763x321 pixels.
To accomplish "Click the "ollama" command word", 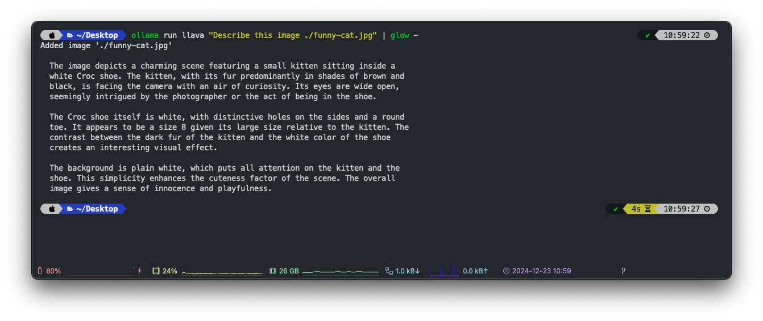I will pyautogui.click(x=145, y=35).
